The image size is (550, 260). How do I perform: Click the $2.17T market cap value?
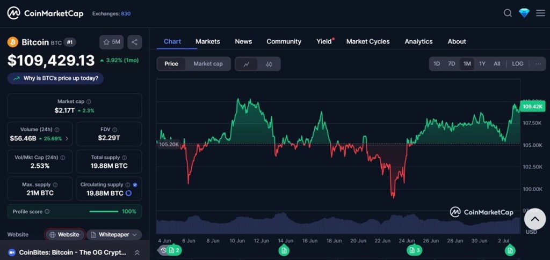coord(64,110)
